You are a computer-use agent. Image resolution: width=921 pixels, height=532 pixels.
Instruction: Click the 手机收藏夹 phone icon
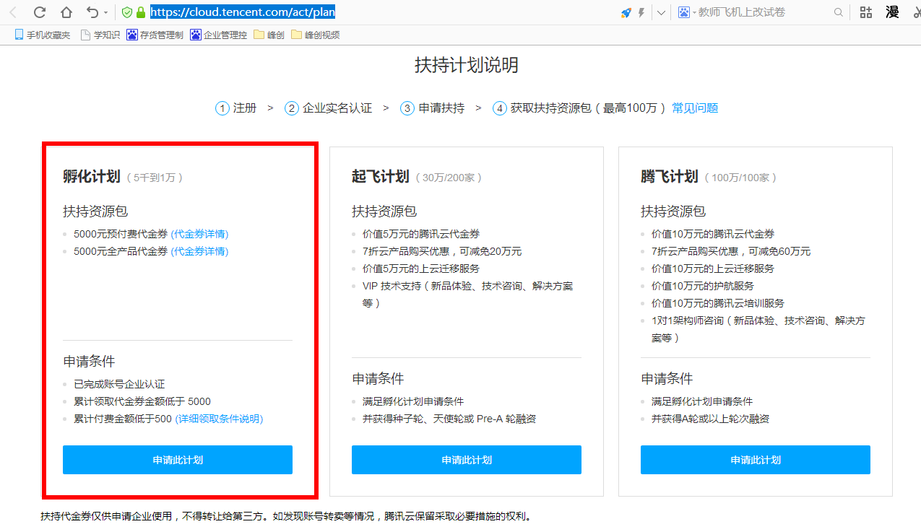[x=20, y=35]
